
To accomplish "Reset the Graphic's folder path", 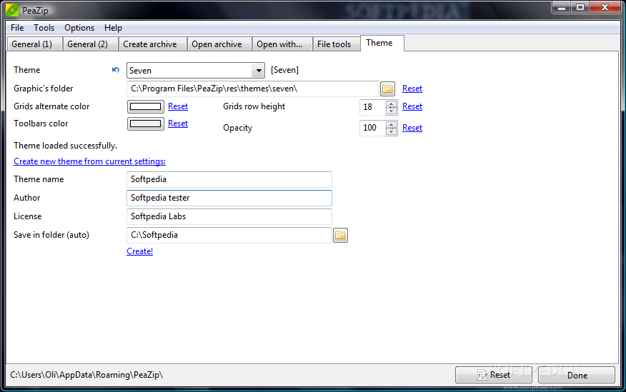I will [412, 89].
